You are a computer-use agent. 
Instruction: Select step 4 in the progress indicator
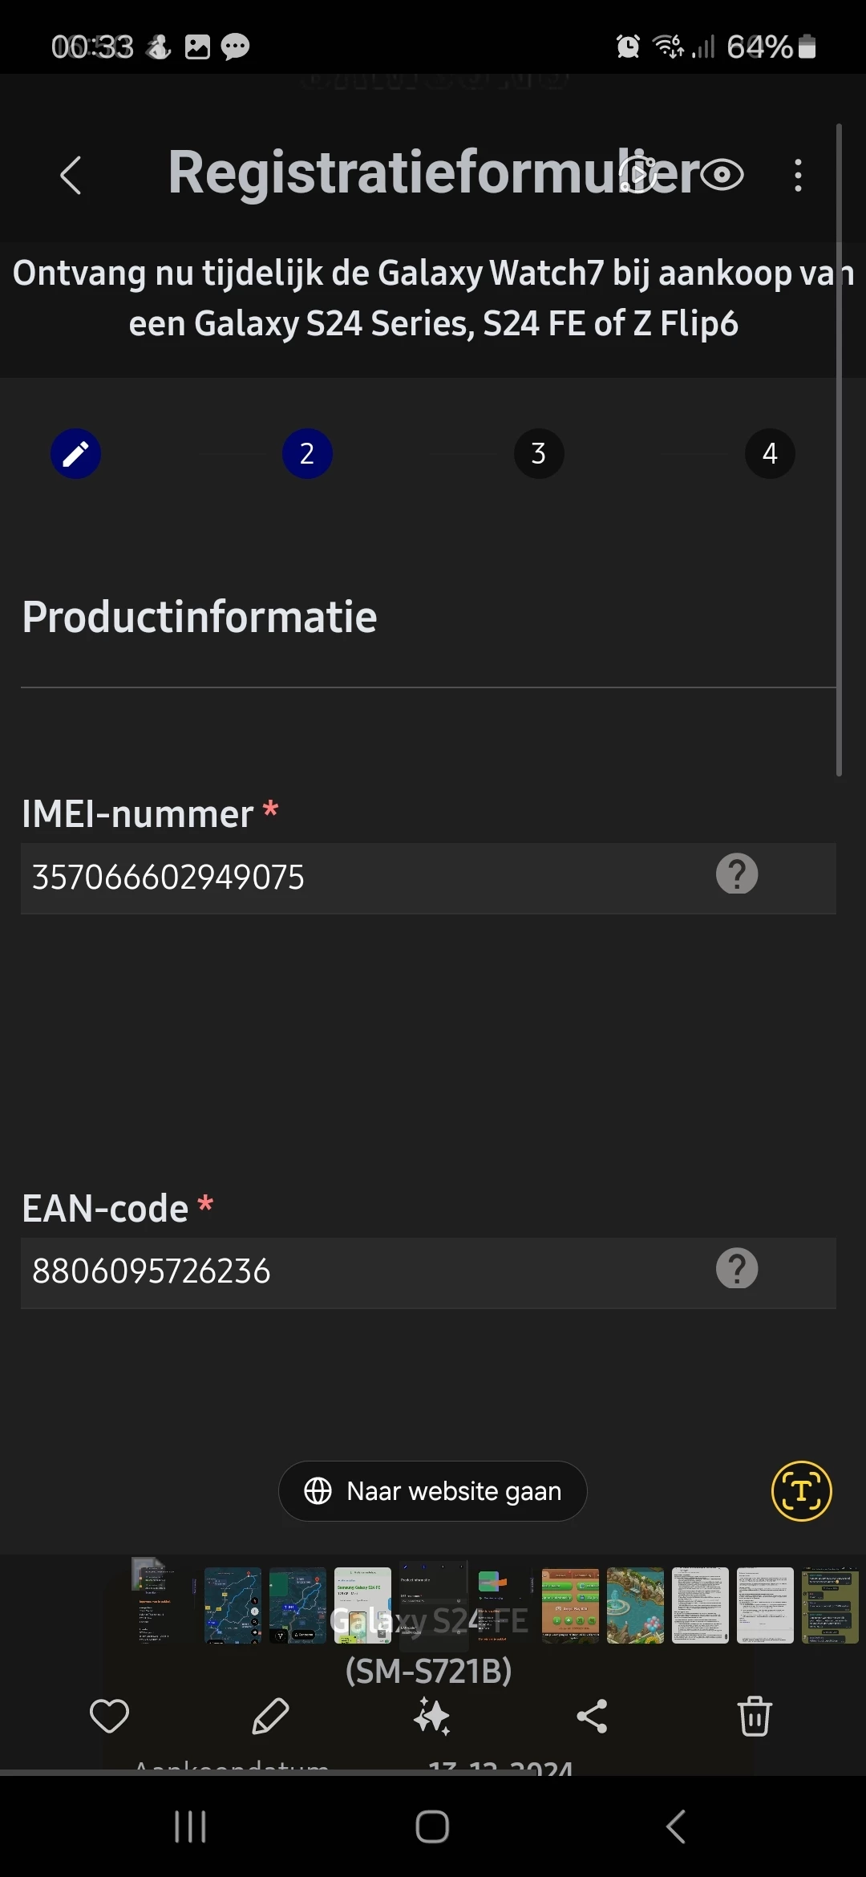point(770,454)
